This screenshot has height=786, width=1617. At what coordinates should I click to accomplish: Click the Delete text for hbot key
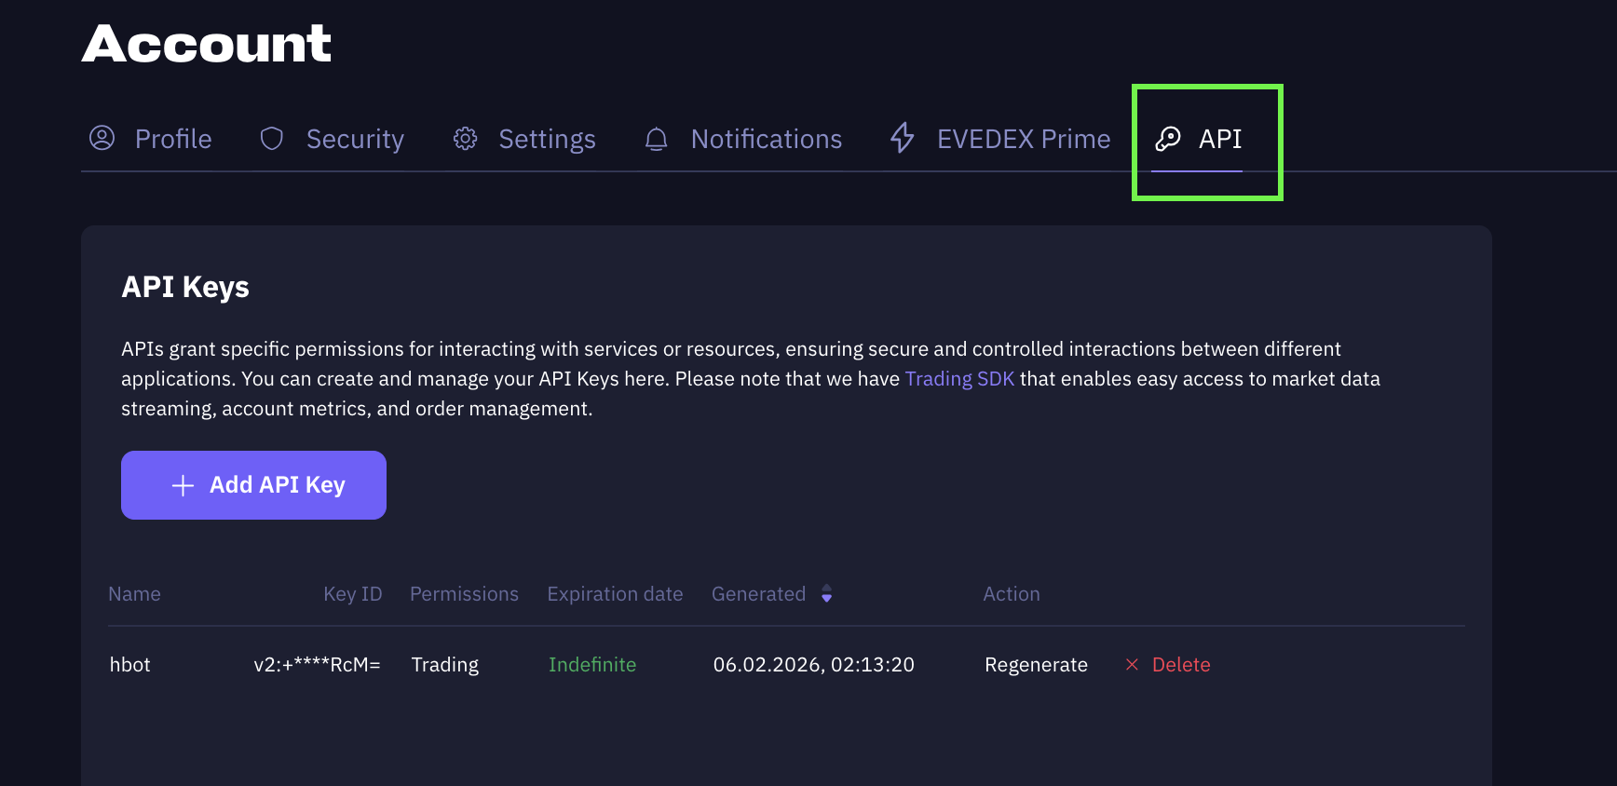(x=1181, y=665)
